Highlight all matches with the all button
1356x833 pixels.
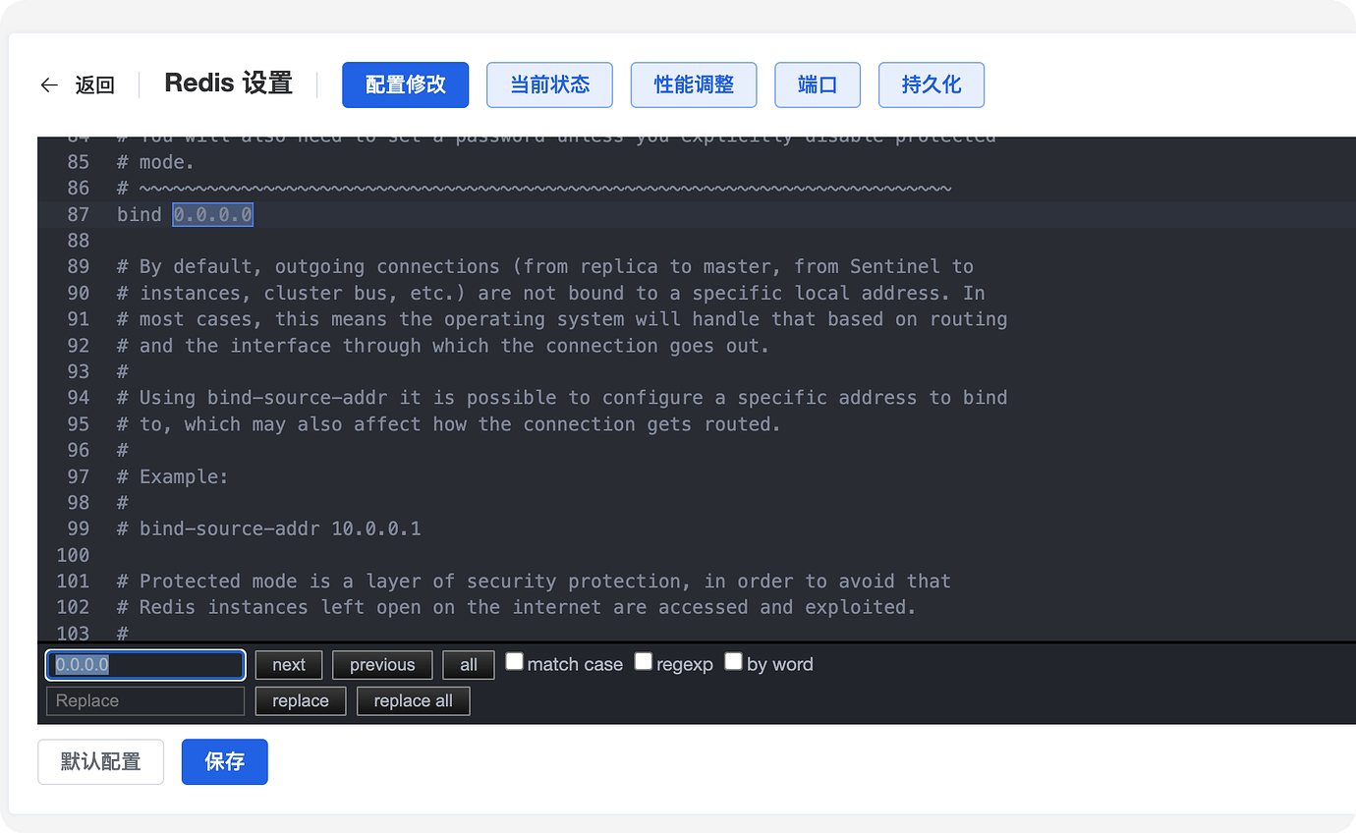pos(468,664)
